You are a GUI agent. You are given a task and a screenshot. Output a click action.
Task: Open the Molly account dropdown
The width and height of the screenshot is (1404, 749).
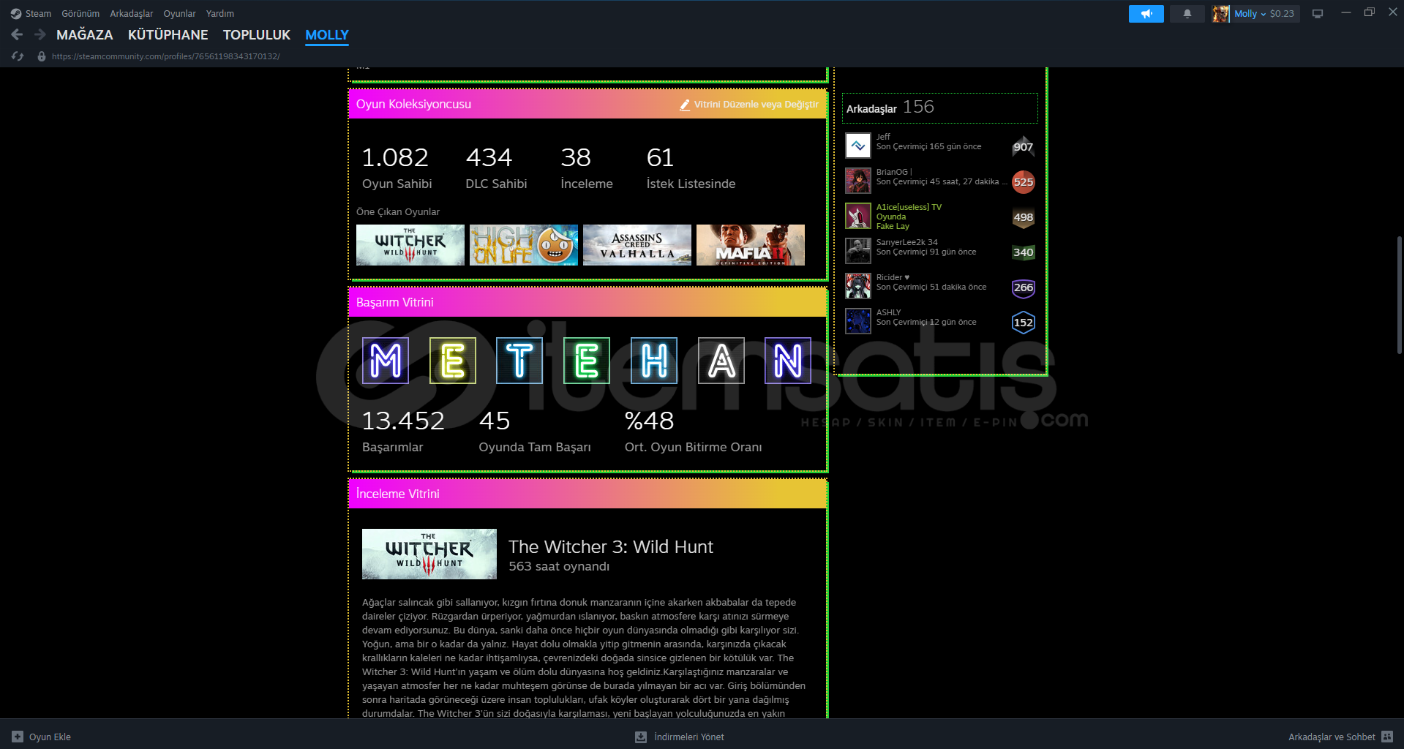pyautogui.click(x=1250, y=14)
